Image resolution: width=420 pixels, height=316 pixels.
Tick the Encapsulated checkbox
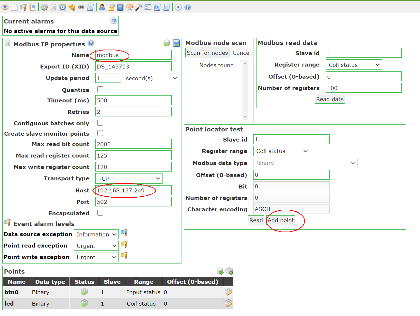(x=100, y=213)
